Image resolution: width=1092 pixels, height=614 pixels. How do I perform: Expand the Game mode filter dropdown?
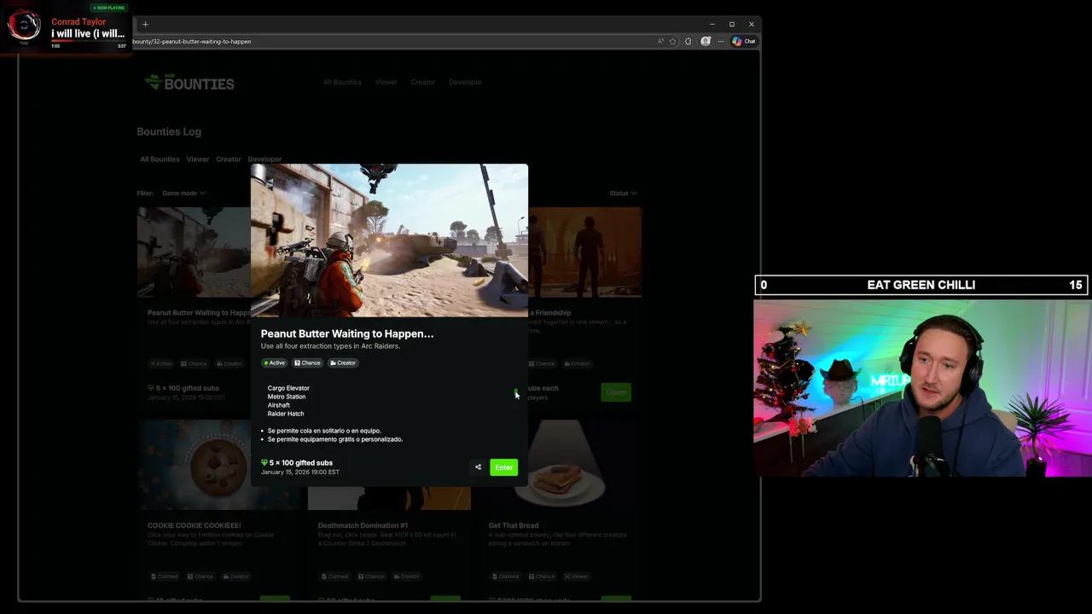click(183, 193)
